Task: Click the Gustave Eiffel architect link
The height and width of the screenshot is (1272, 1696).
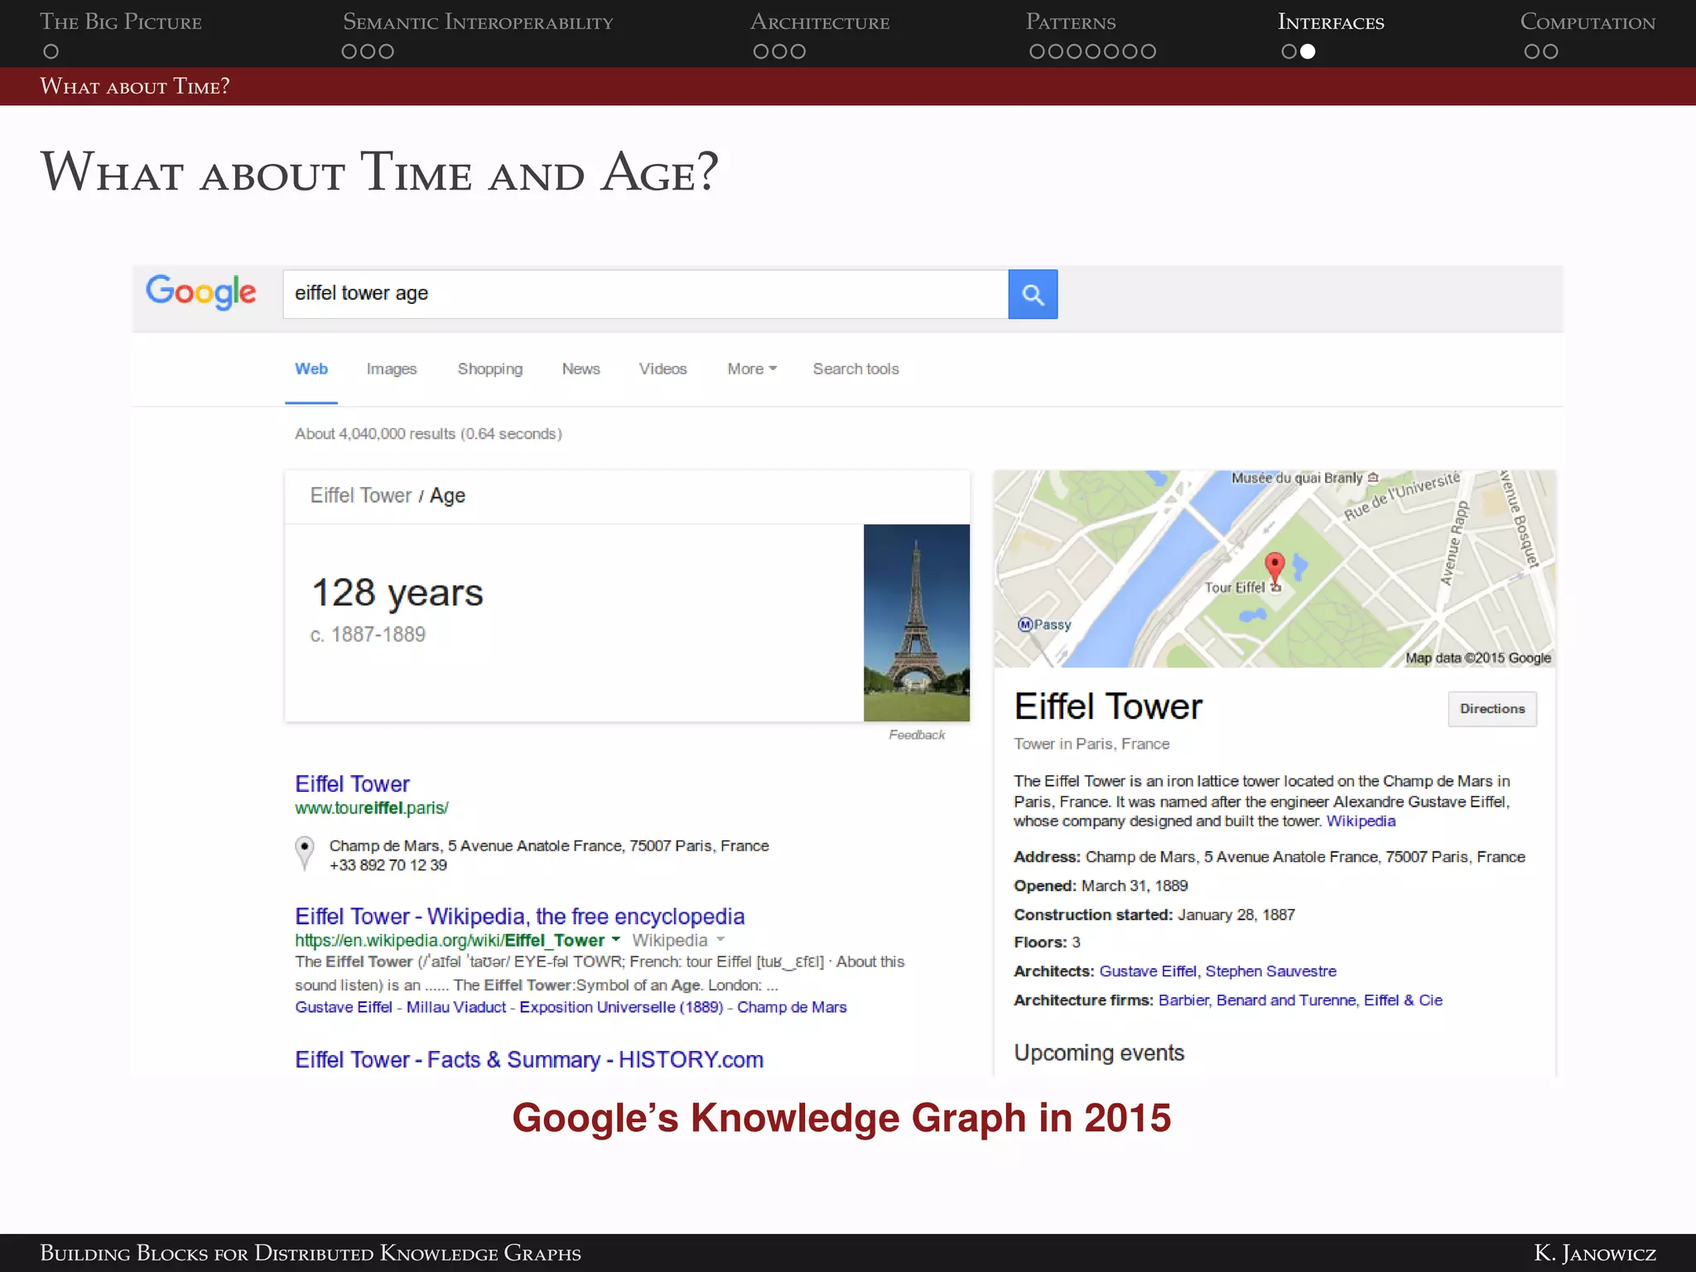Action: click(1148, 971)
